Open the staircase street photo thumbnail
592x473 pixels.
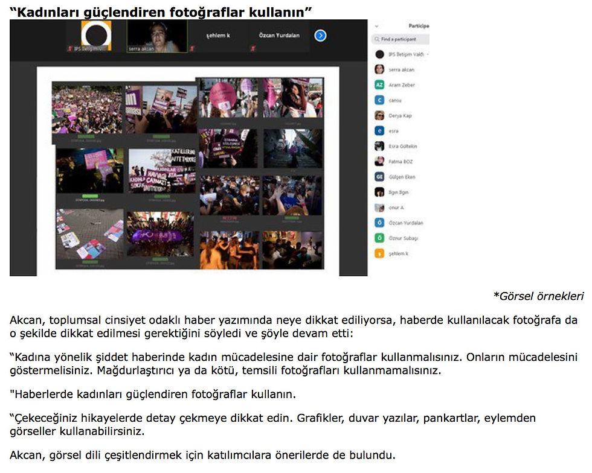pyautogui.click(x=293, y=148)
